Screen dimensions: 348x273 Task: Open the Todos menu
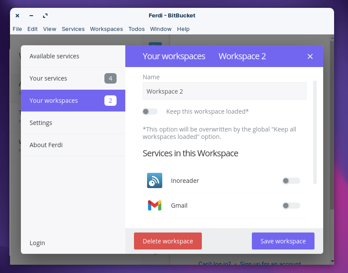(x=136, y=29)
